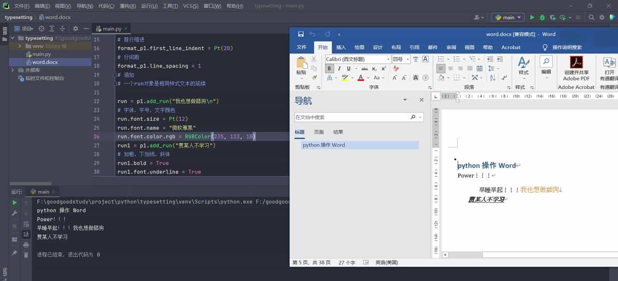Open Search Everywhere with the magnifier icon
Screen dimensions: 618x281
point(591,17)
